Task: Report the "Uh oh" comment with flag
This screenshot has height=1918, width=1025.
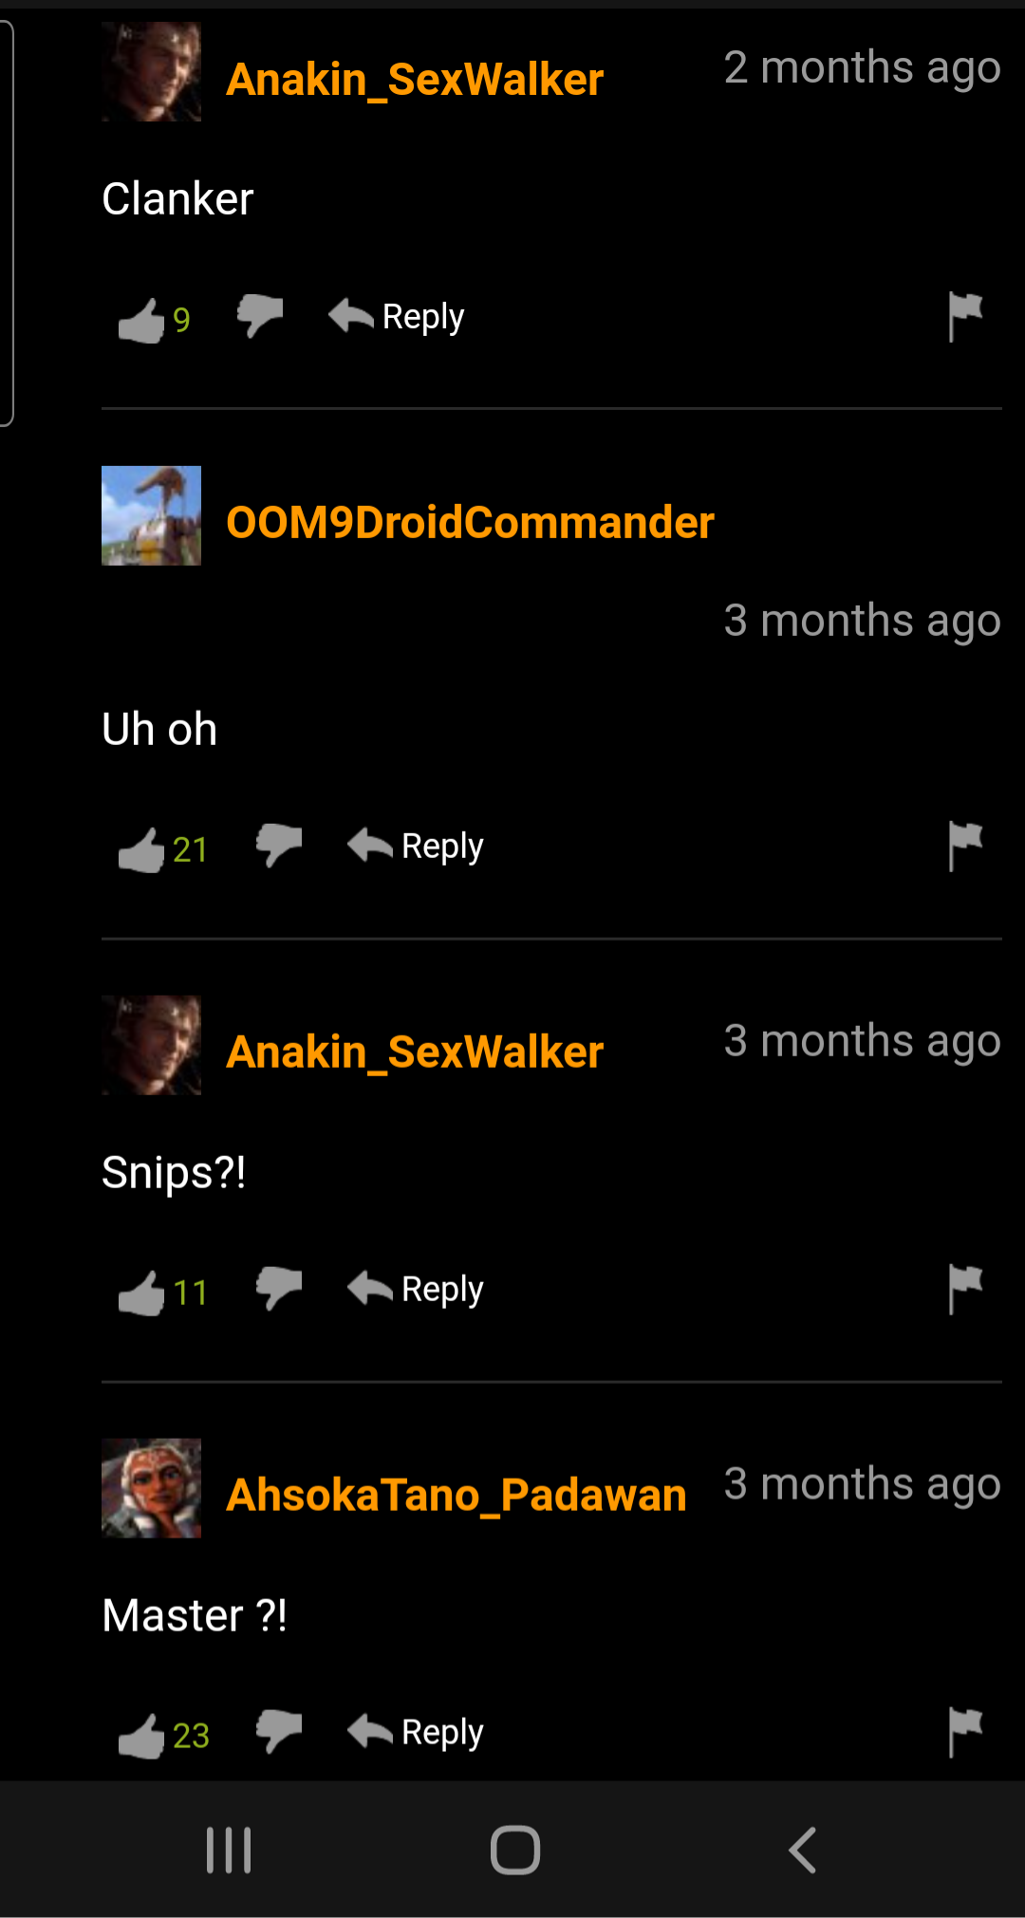Action: point(965,846)
